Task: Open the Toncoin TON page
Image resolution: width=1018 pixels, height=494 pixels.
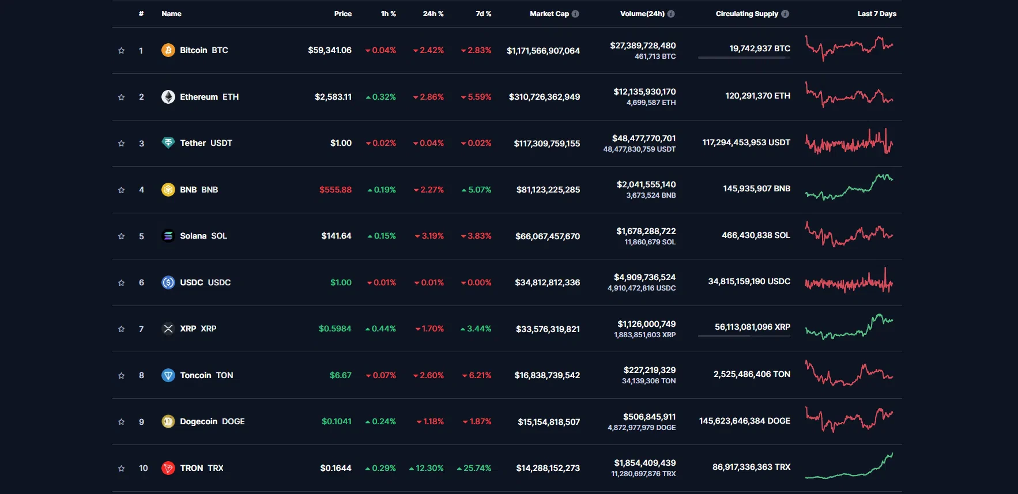Action: (x=206, y=375)
